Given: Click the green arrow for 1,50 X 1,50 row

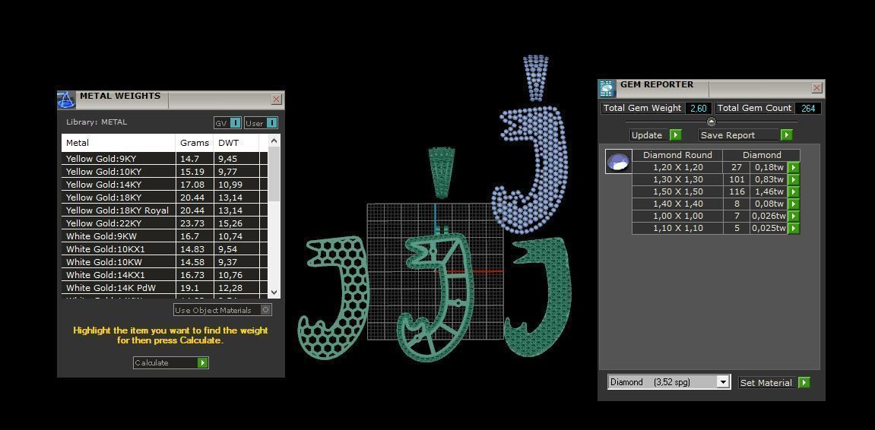Looking at the screenshot, I should pyautogui.click(x=793, y=192).
